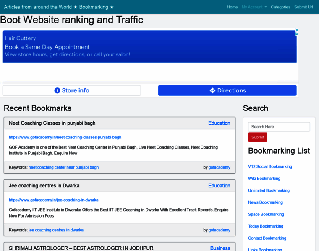Click the Hair Cuttery ad banner
319x251 pixels.
[x=149, y=46]
